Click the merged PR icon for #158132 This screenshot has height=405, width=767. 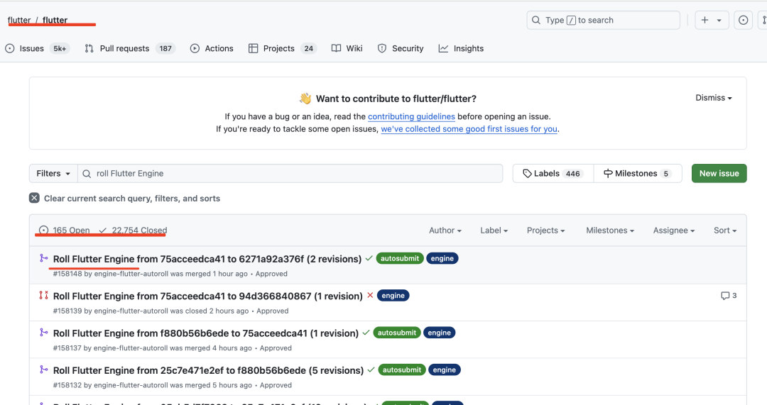point(43,370)
